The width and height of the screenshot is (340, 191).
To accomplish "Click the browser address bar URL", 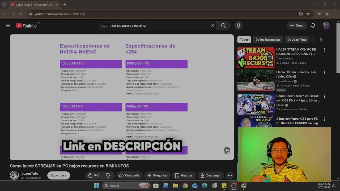I will pyautogui.click(x=60, y=14).
